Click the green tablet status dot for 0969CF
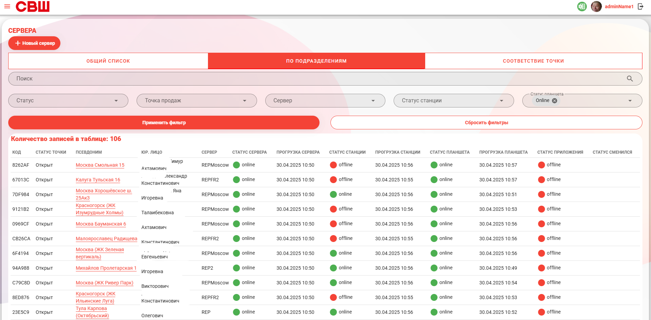 point(434,224)
